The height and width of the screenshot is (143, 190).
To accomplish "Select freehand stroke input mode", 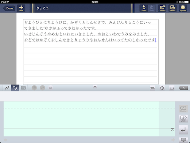I will pyautogui.click(x=7, y=88).
